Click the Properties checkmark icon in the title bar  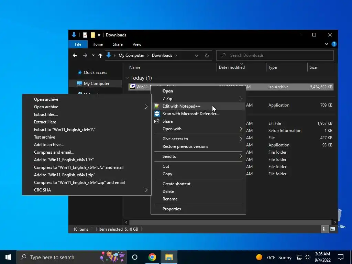tap(85, 35)
